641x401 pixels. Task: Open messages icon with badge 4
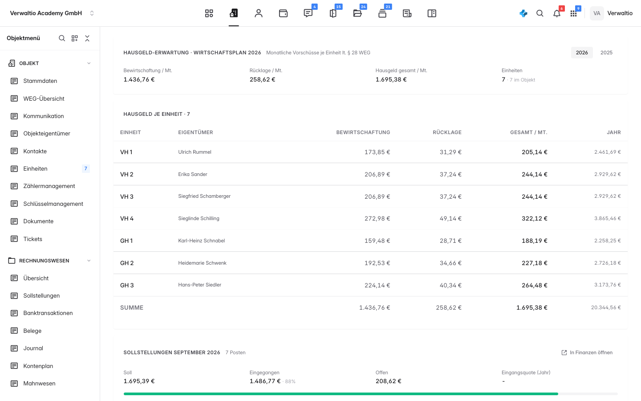(x=308, y=13)
